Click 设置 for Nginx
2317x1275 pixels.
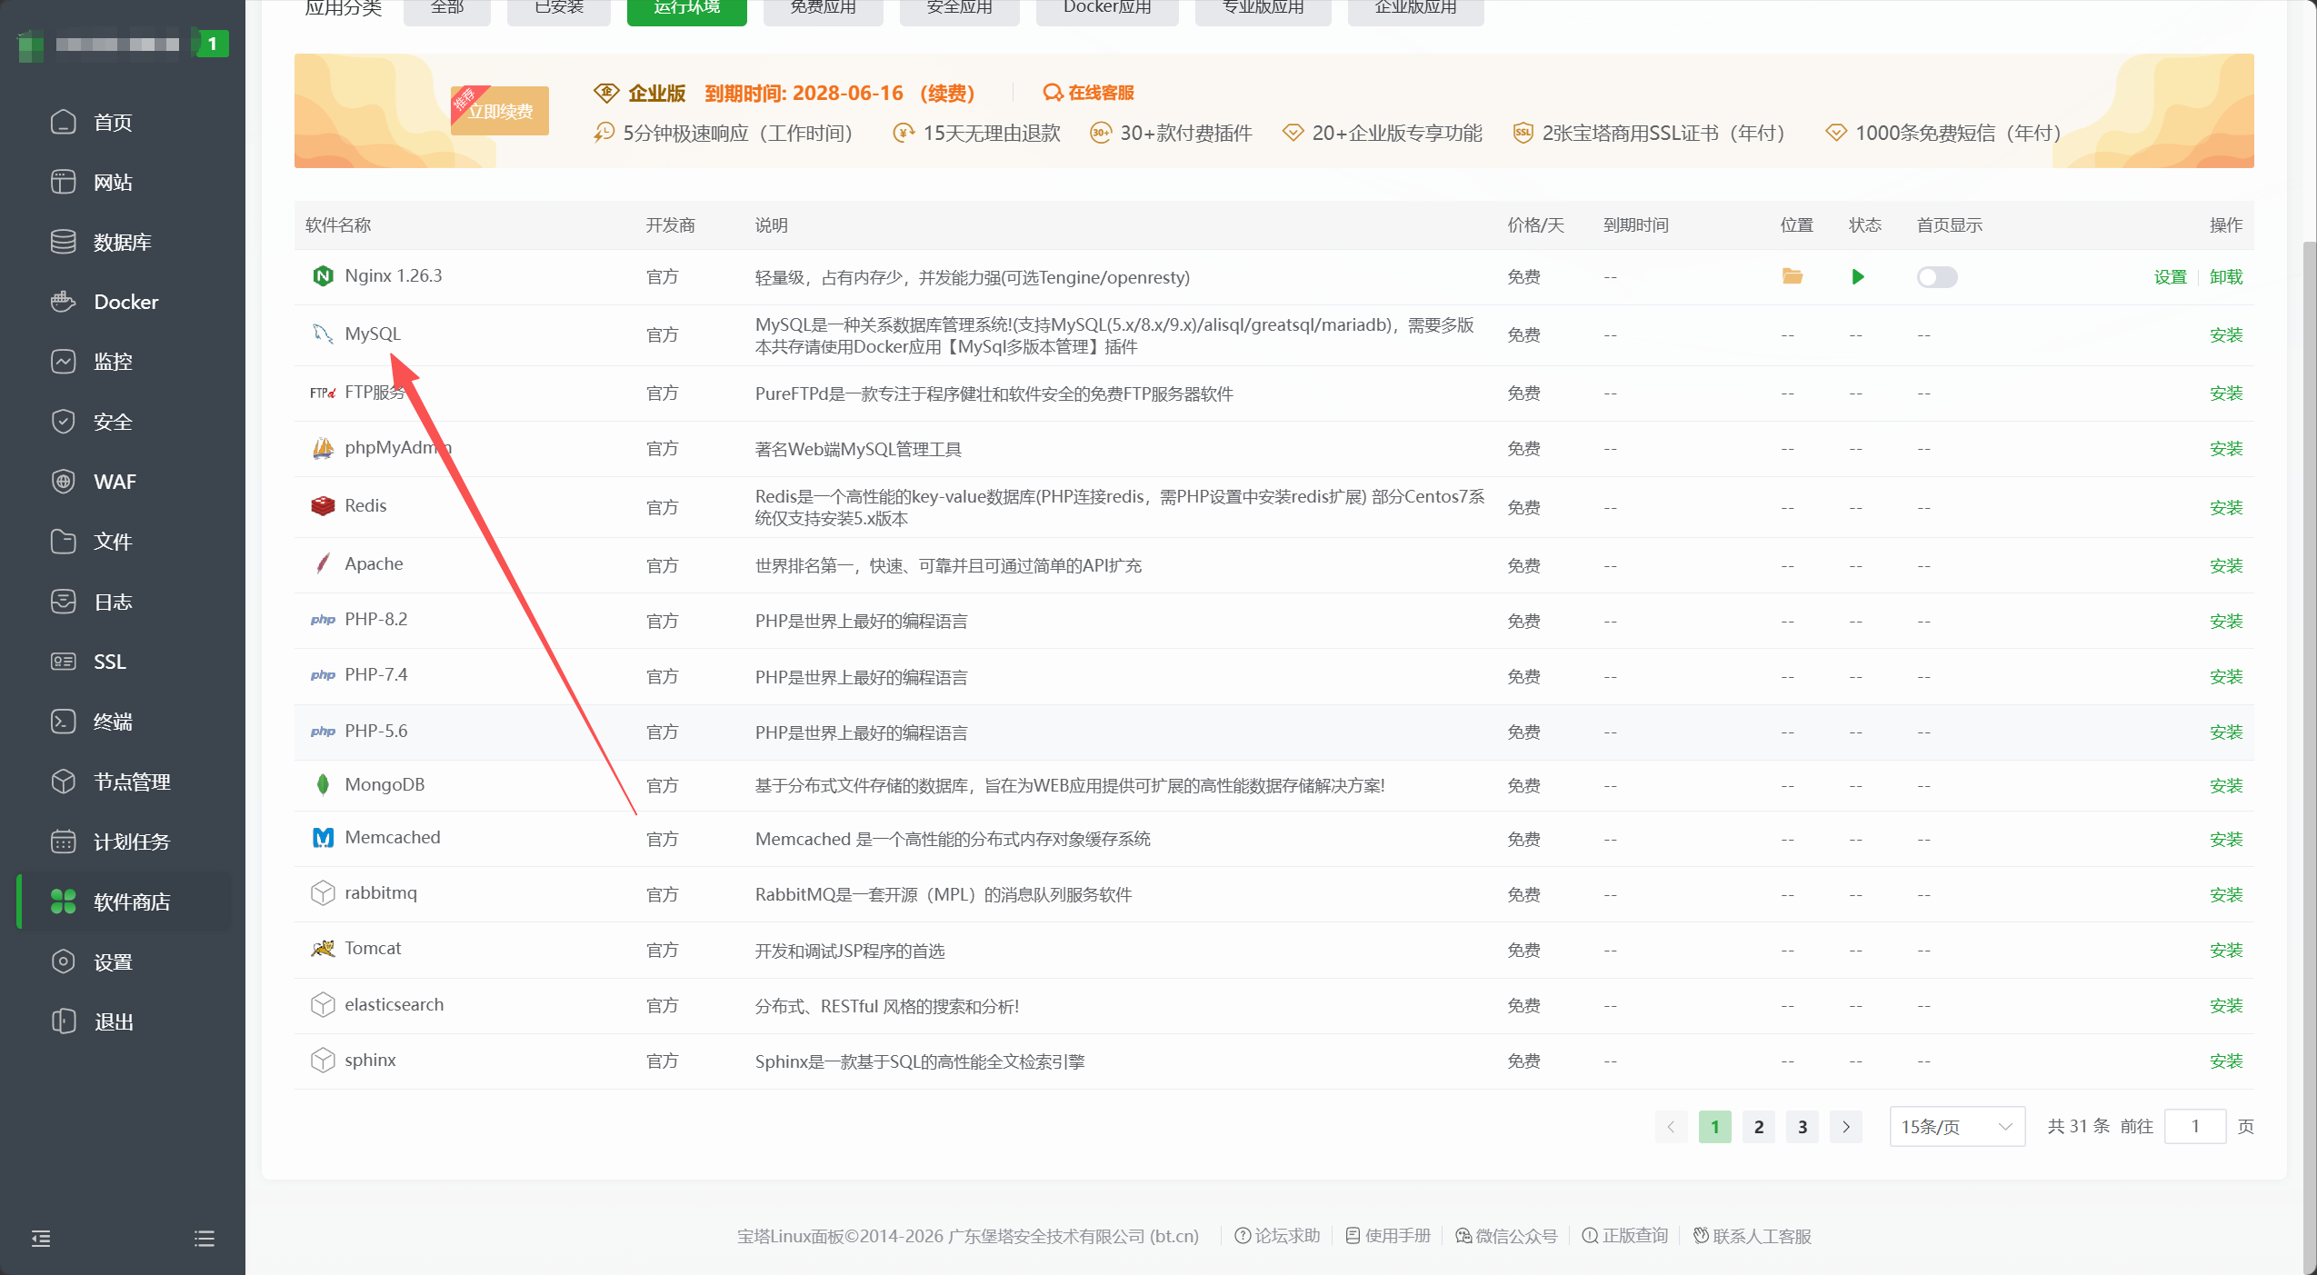pyautogui.click(x=2171, y=277)
